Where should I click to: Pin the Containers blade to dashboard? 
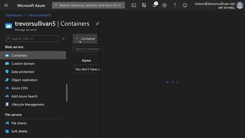98,24
